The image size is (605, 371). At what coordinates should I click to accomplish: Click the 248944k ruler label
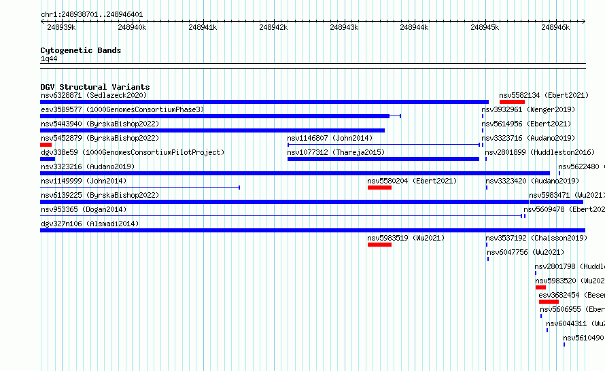tap(414, 27)
